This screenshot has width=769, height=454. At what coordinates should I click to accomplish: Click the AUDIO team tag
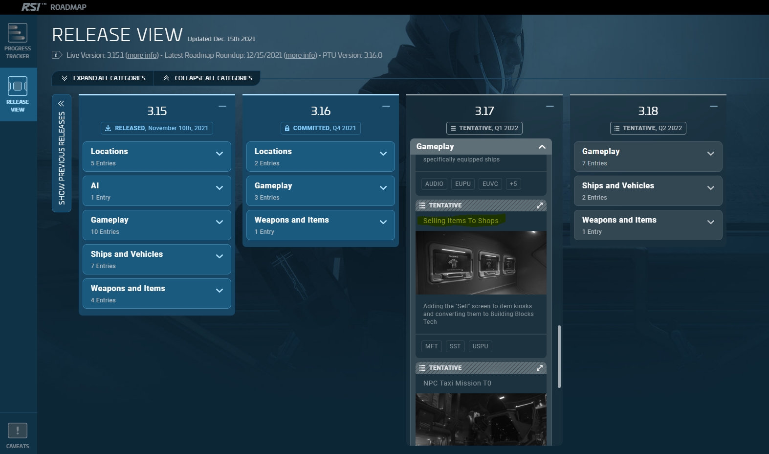(434, 184)
